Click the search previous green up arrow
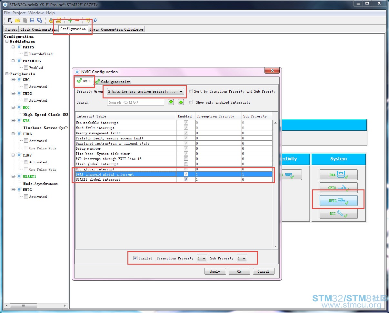Screen dimensions: 389x313 [x=181, y=102]
